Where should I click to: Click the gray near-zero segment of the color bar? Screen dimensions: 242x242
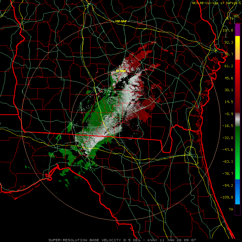(x=237, y=119)
